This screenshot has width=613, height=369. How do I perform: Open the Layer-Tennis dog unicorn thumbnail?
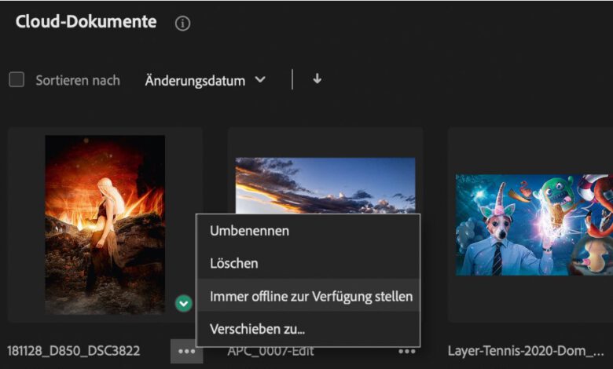pyautogui.click(x=534, y=225)
